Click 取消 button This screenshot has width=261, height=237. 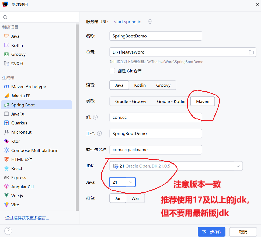tap(243, 232)
